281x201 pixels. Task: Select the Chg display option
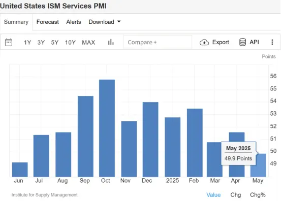[235, 195]
